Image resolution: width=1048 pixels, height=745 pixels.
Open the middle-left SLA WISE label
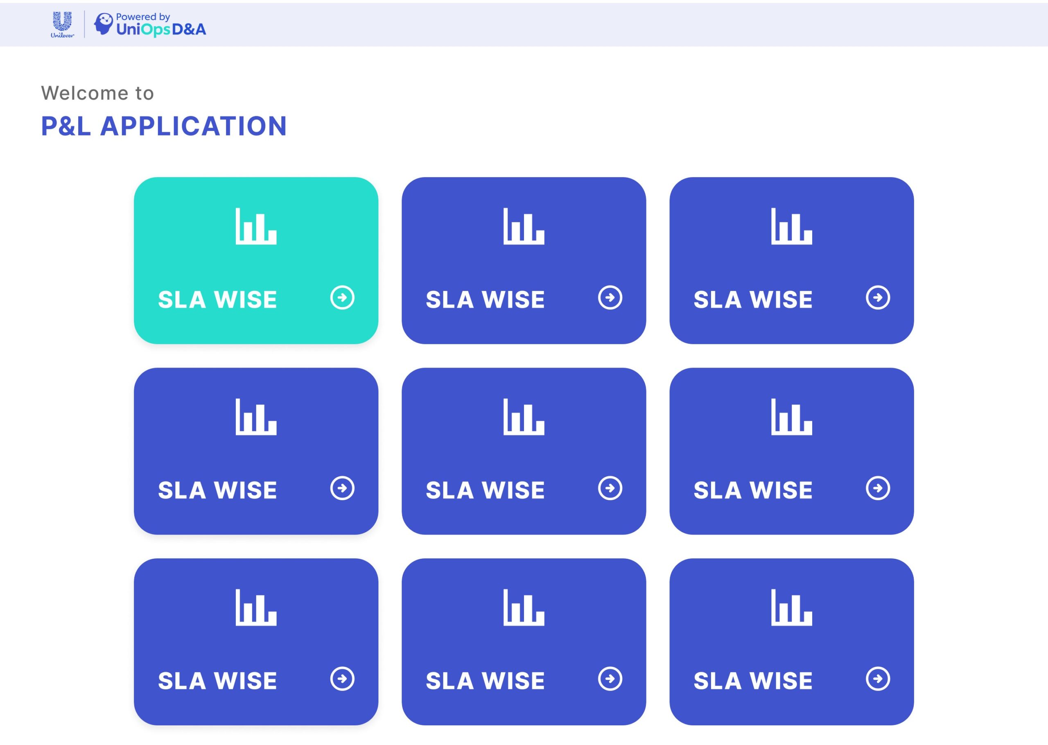tap(217, 490)
